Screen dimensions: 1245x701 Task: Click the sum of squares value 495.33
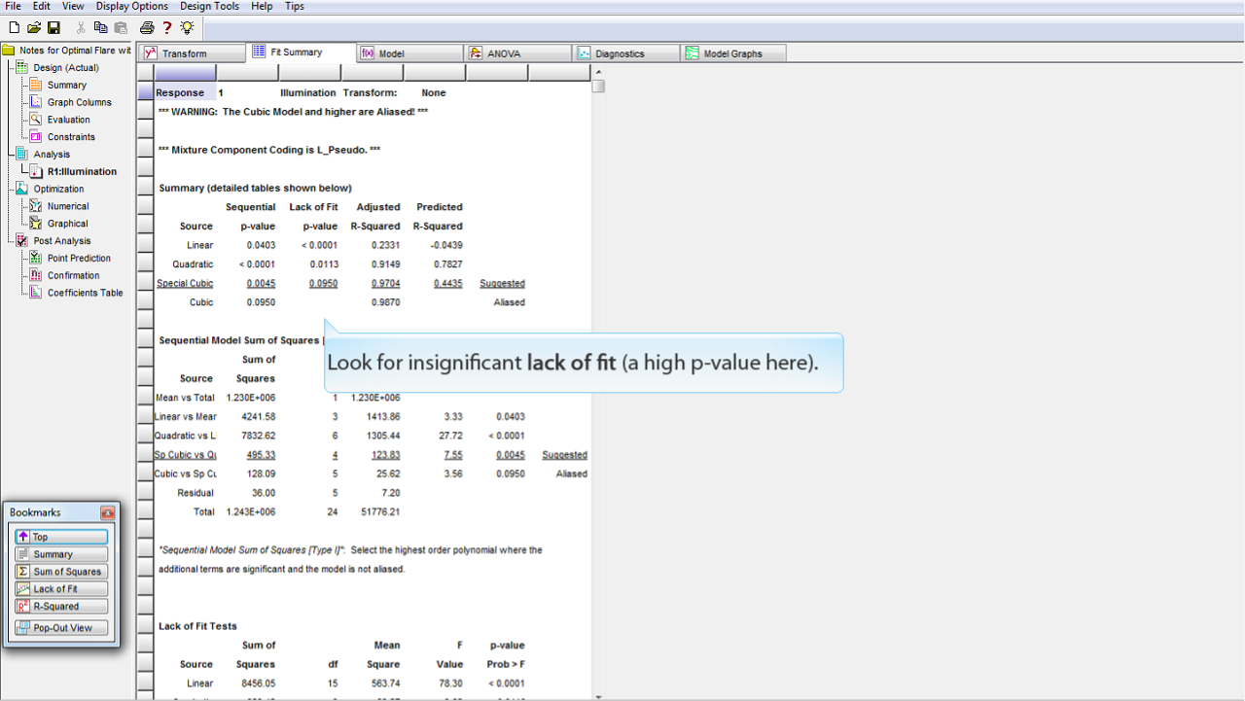[261, 455]
